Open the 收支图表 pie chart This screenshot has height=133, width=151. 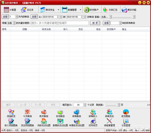pyautogui.click(x=126, y=113)
